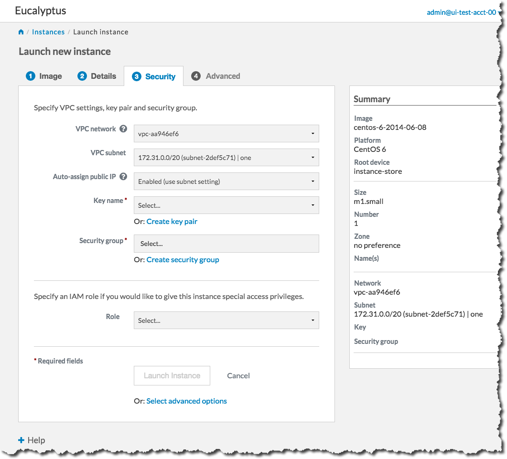Click Select advanced options link
The height and width of the screenshot is (459, 507).
tap(186, 401)
